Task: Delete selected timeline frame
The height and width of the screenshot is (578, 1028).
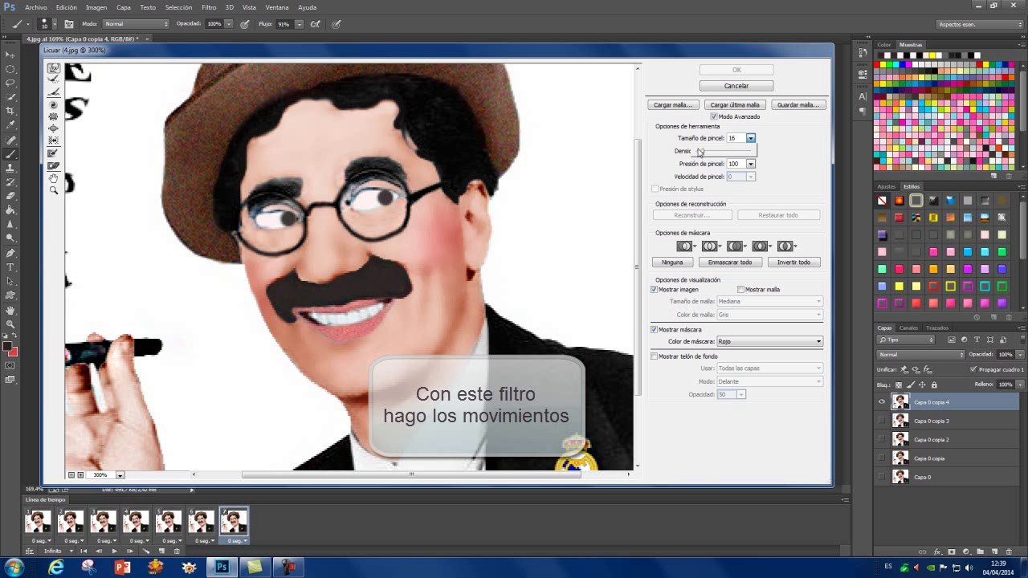Action: point(177,552)
